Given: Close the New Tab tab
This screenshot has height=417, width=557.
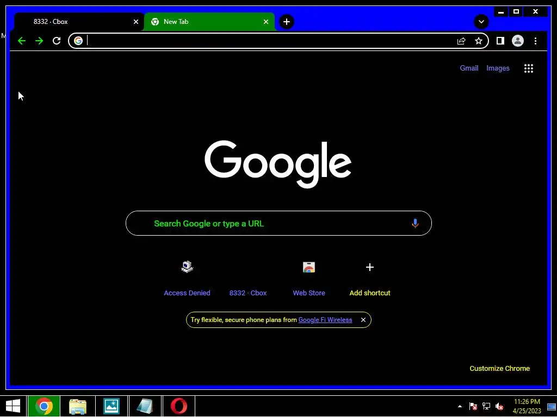Looking at the screenshot, I should [x=265, y=22].
